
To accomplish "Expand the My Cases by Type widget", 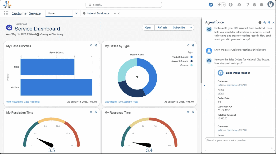I will click(193, 45).
